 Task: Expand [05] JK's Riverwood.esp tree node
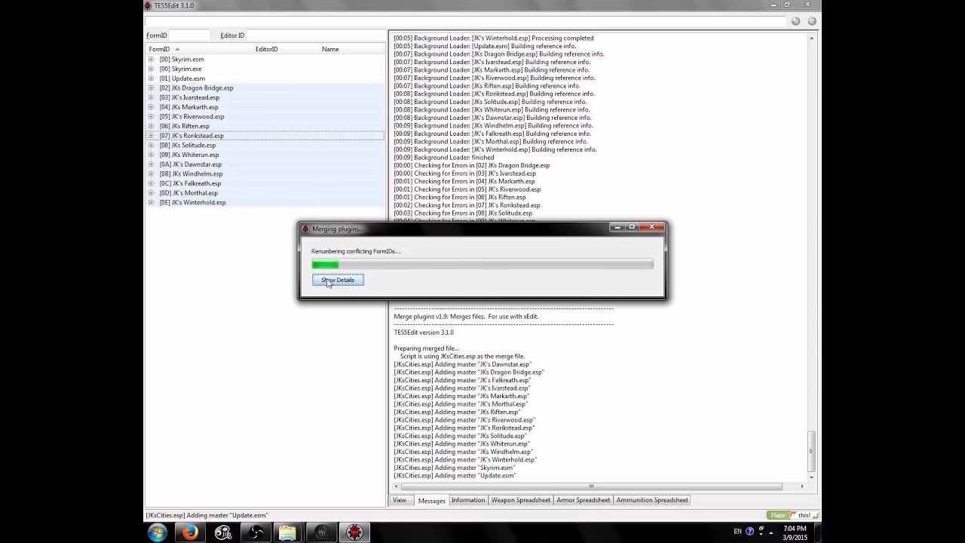click(x=151, y=116)
